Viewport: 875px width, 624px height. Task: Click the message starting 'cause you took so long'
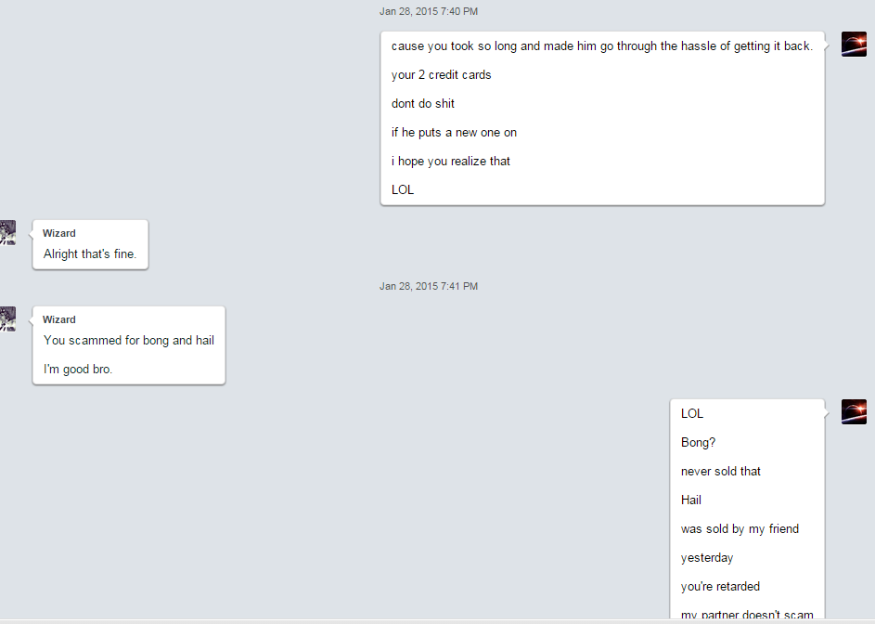click(602, 46)
